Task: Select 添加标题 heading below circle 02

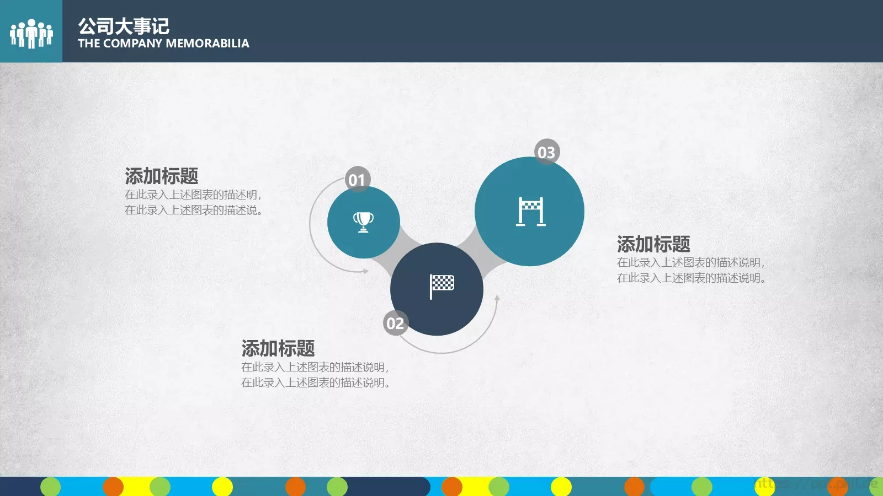Action: coord(278,349)
